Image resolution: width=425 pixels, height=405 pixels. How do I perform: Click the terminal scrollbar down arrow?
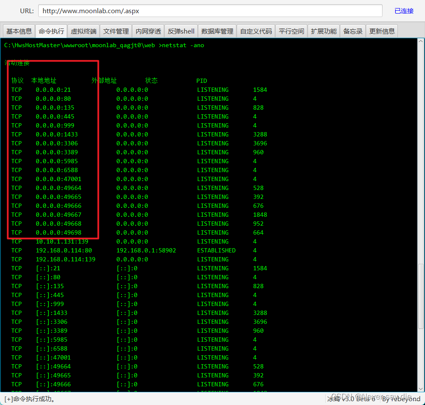click(421, 388)
